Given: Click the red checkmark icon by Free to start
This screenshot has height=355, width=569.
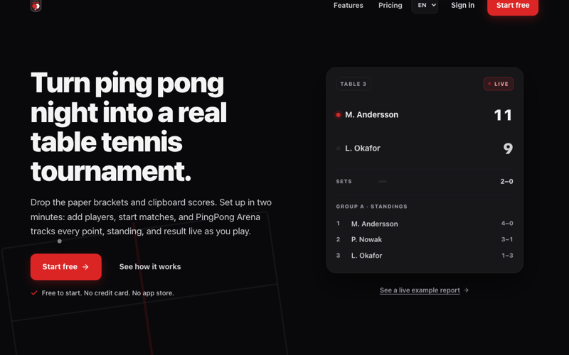Looking at the screenshot, I should tap(34, 293).
